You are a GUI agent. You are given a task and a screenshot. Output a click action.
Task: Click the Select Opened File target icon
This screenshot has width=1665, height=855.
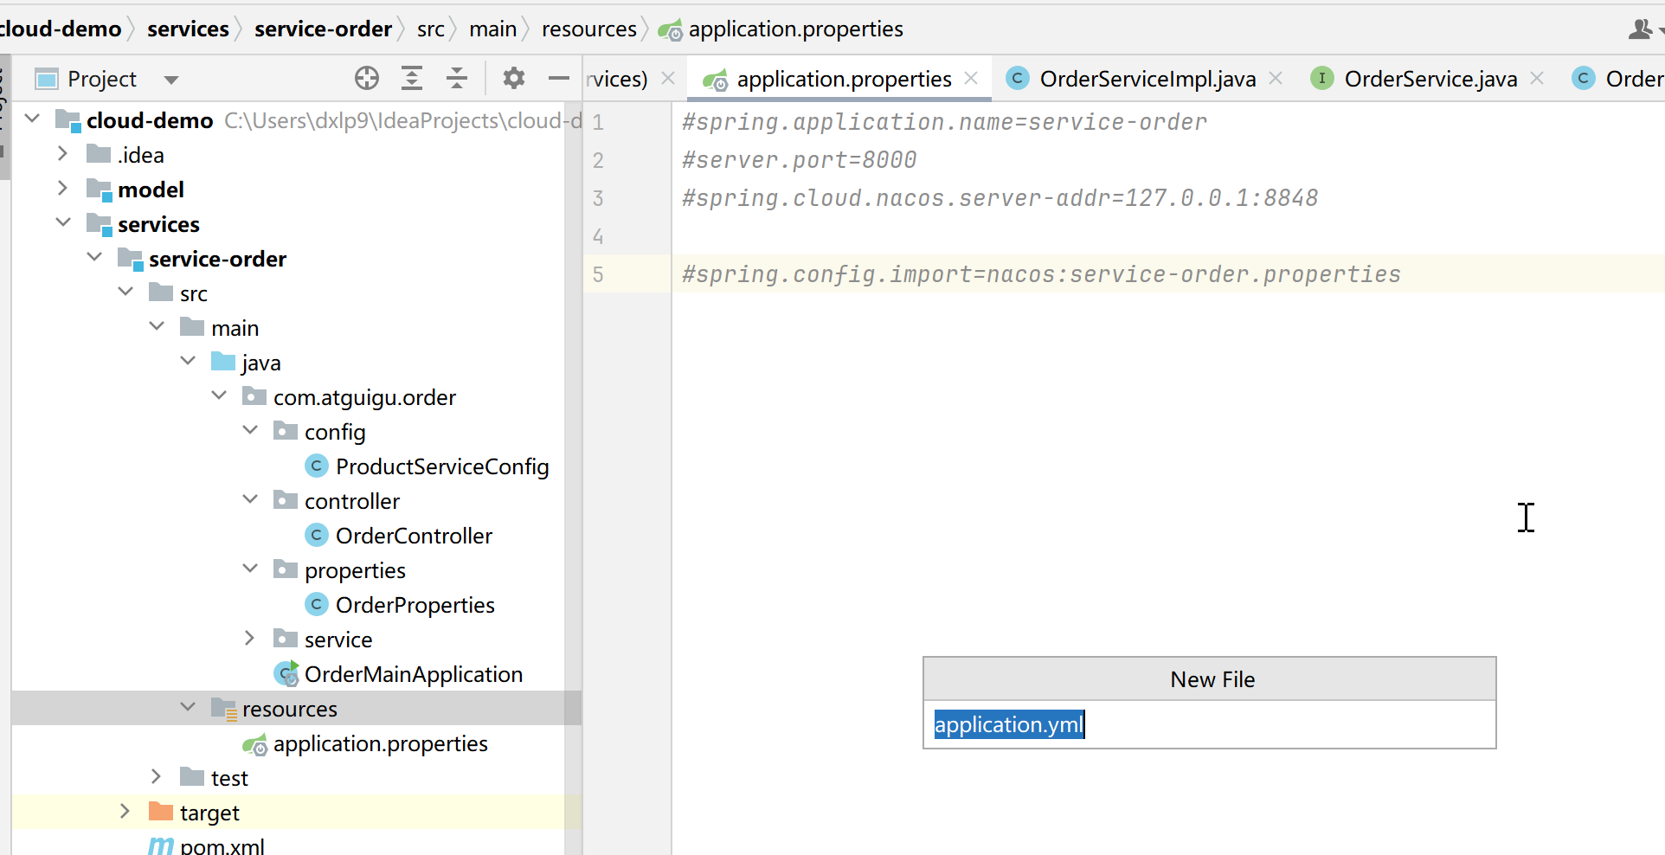(367, 79)
